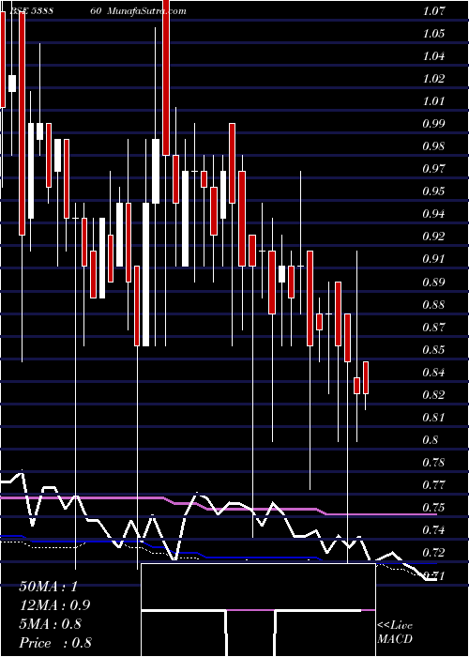469x657 pixels.
Task: Click the 0.95 price axis label
Action: [x=433, y=191]
